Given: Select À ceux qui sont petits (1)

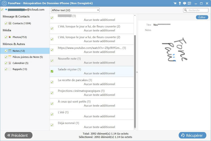Looking at the screenshot, I should [92, 104].
